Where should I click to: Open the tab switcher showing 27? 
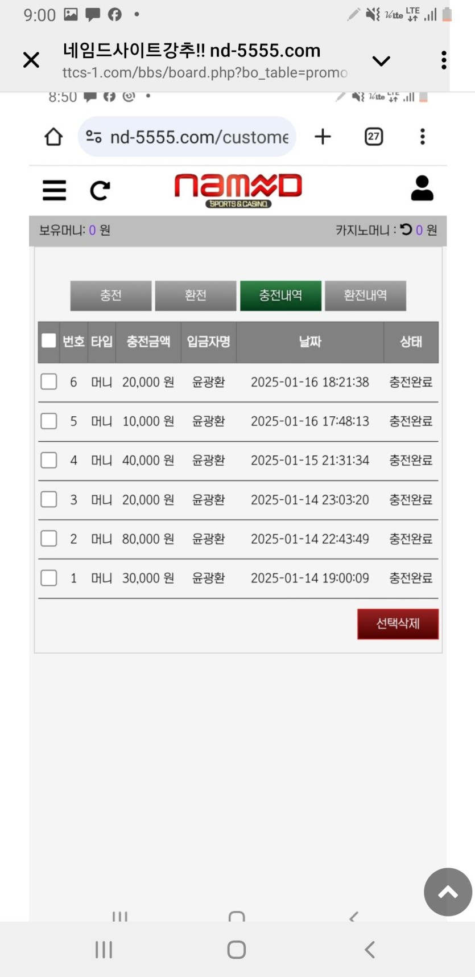374,137
